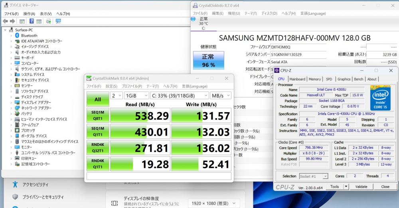This screenshot has height=208, width=399.
Task: Click the プロセッサ processor icon
Action: [x=17, y=130]
